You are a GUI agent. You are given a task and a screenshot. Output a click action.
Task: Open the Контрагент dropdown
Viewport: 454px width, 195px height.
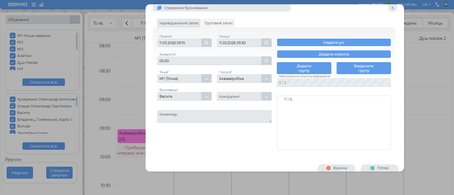(x=266, y=96)
